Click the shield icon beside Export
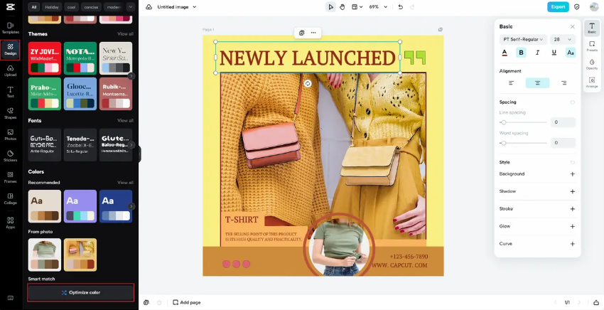 (x=577, y=7)
